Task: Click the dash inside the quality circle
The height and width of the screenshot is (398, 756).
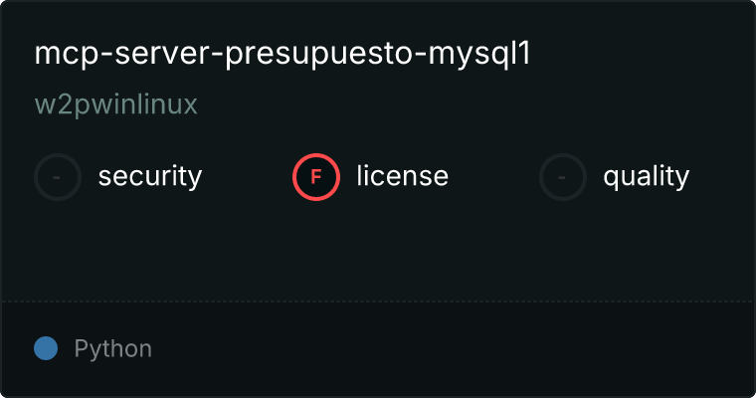Action: tap(562, 177)
